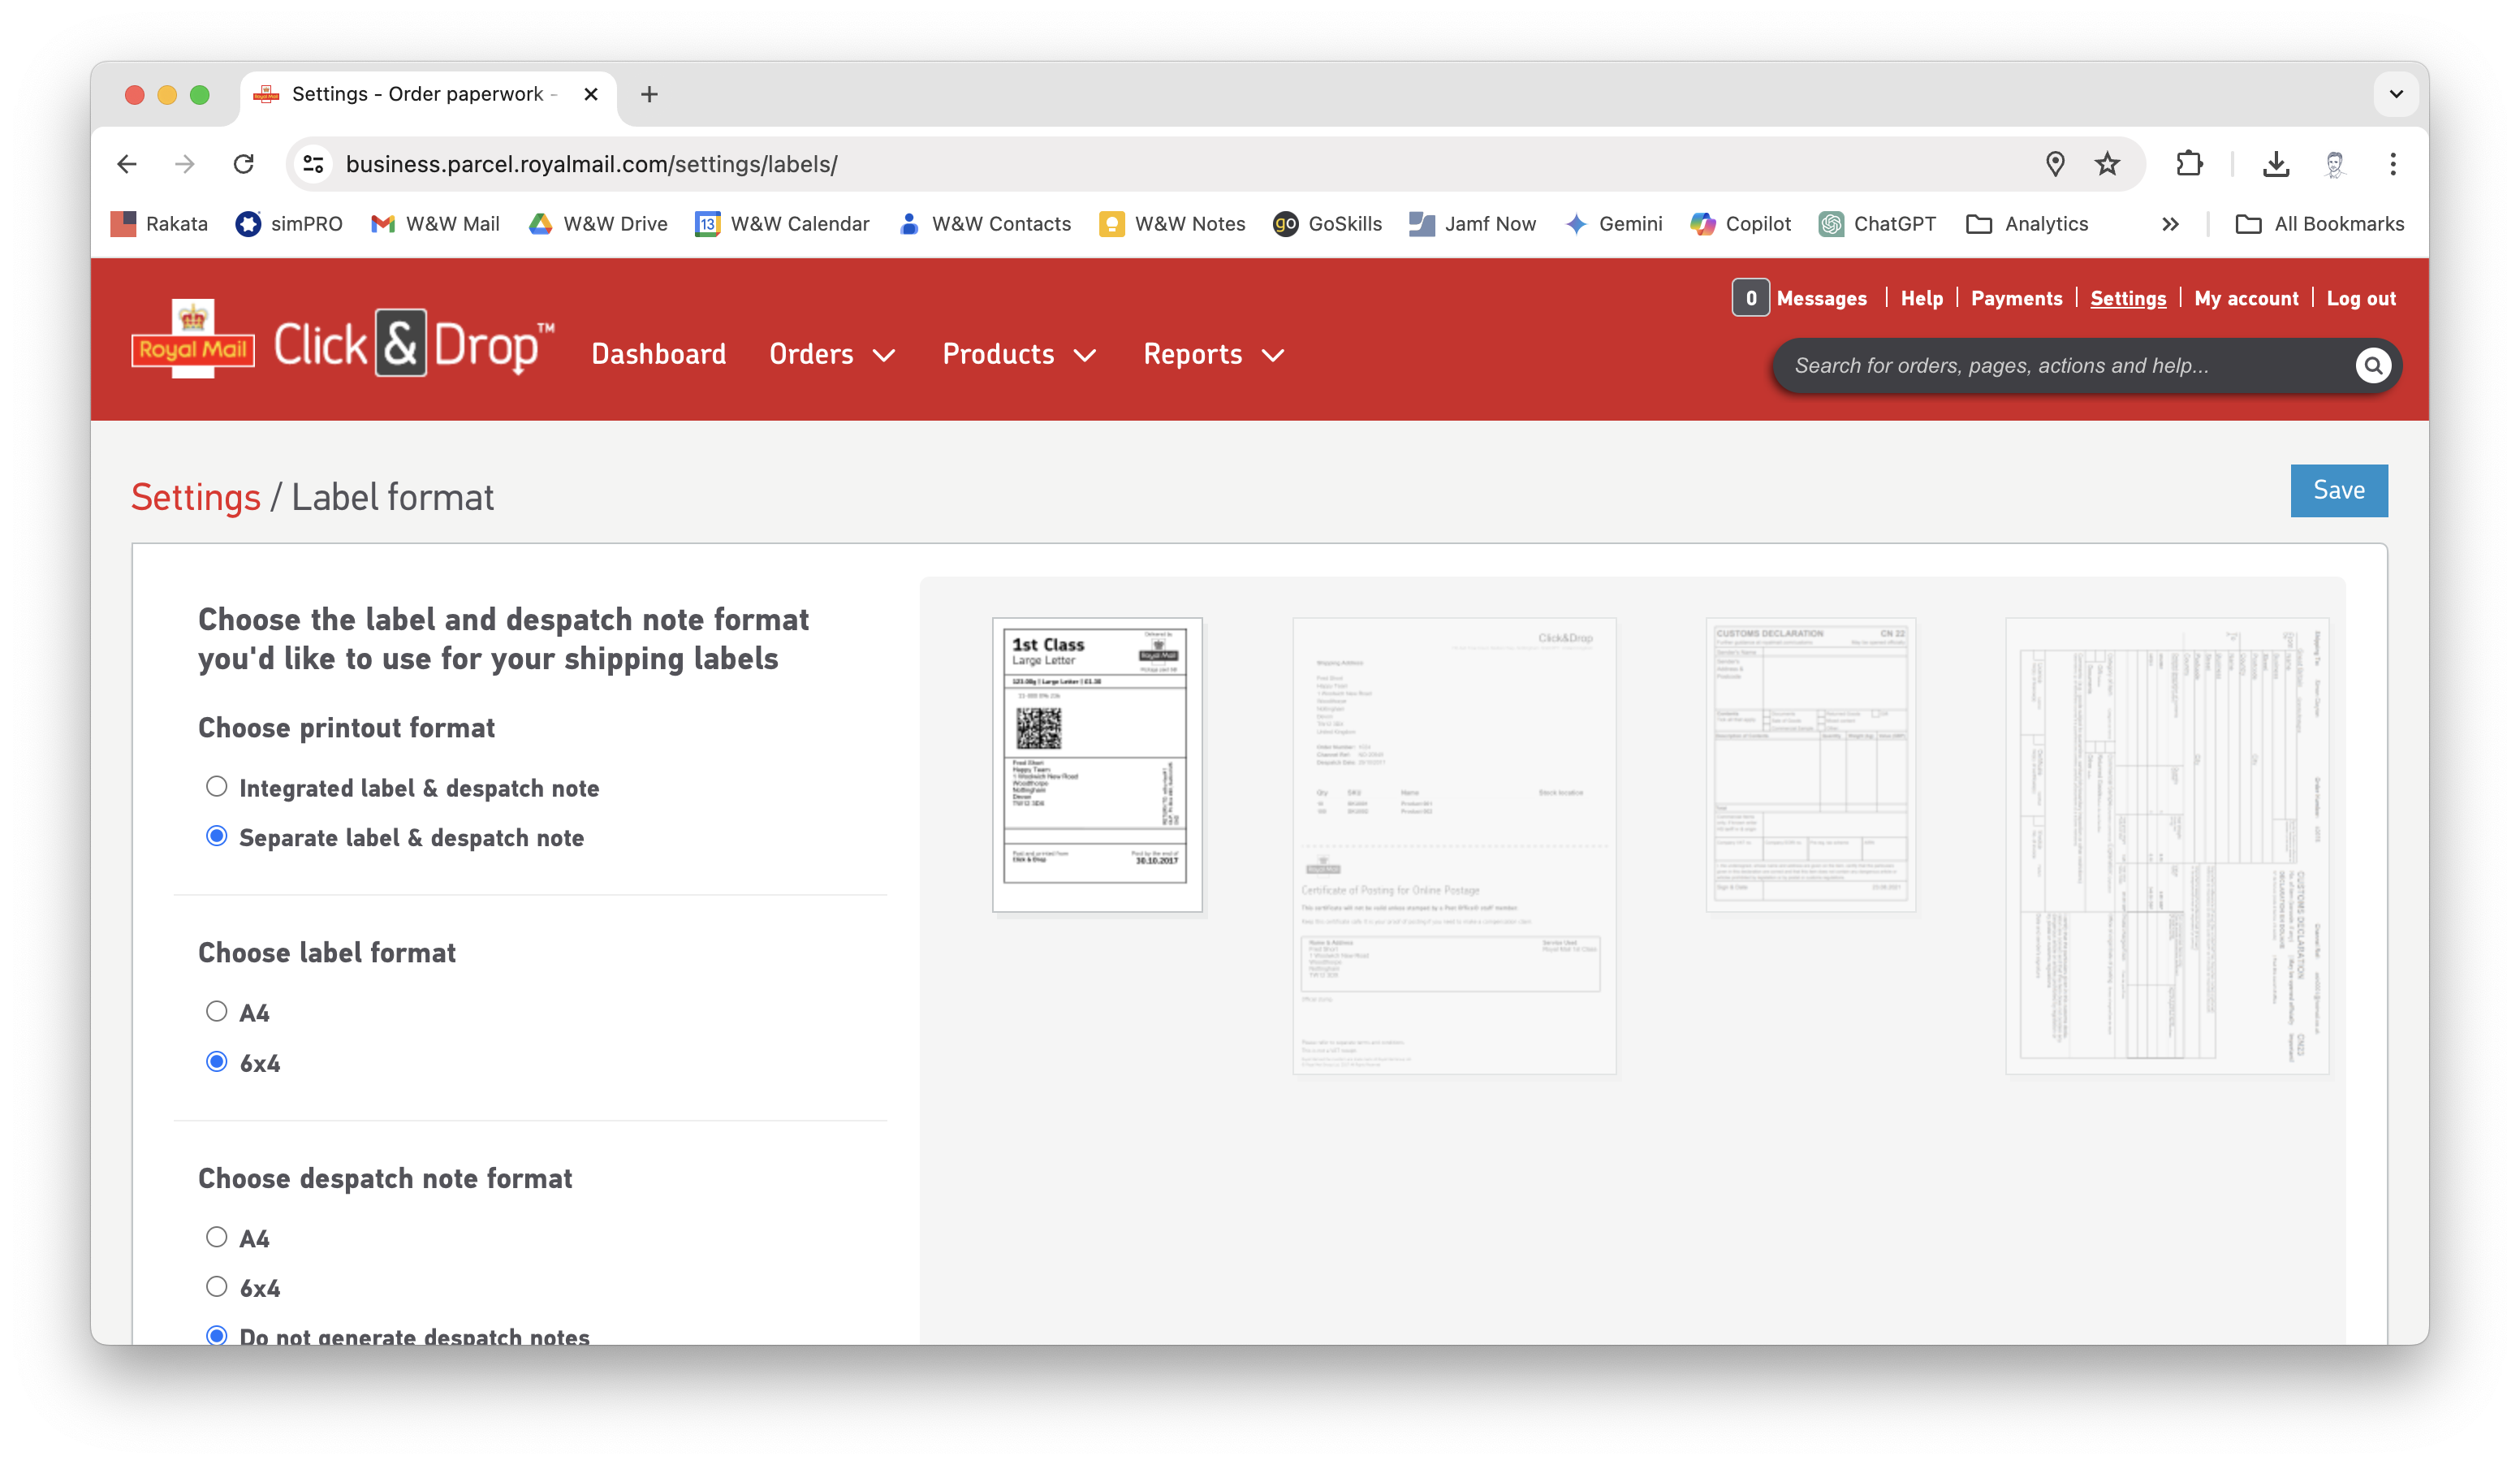Expand the Reports dropdown menu
This screenshot has width=2520, height=1465.
pyautogui.click(x=1212, y=354)
